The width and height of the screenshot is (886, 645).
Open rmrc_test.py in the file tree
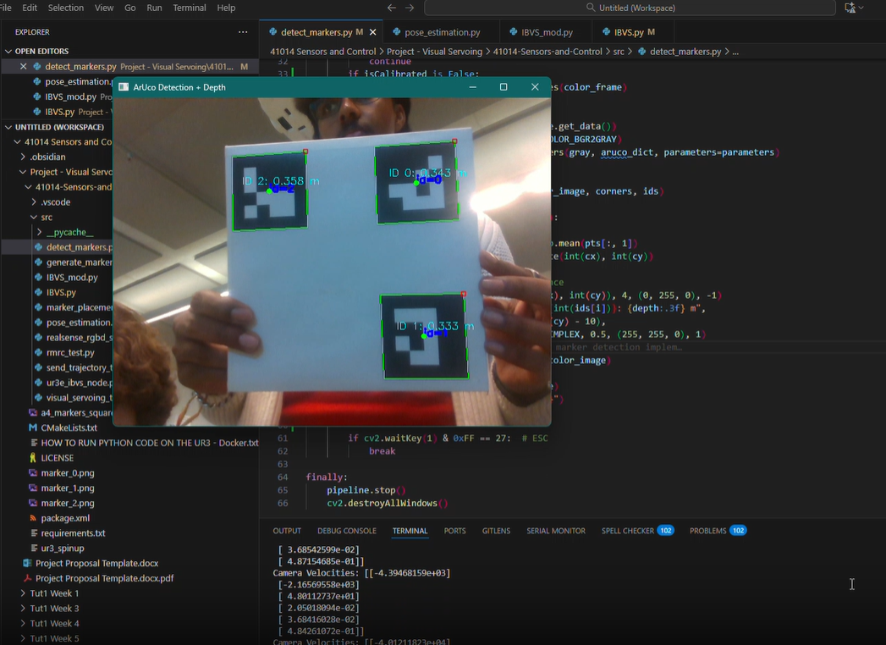[x=70, y=353]
